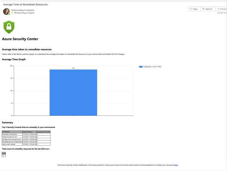
Task: Click the potentialScoreIncrease column header
Action: click(44, 132)
